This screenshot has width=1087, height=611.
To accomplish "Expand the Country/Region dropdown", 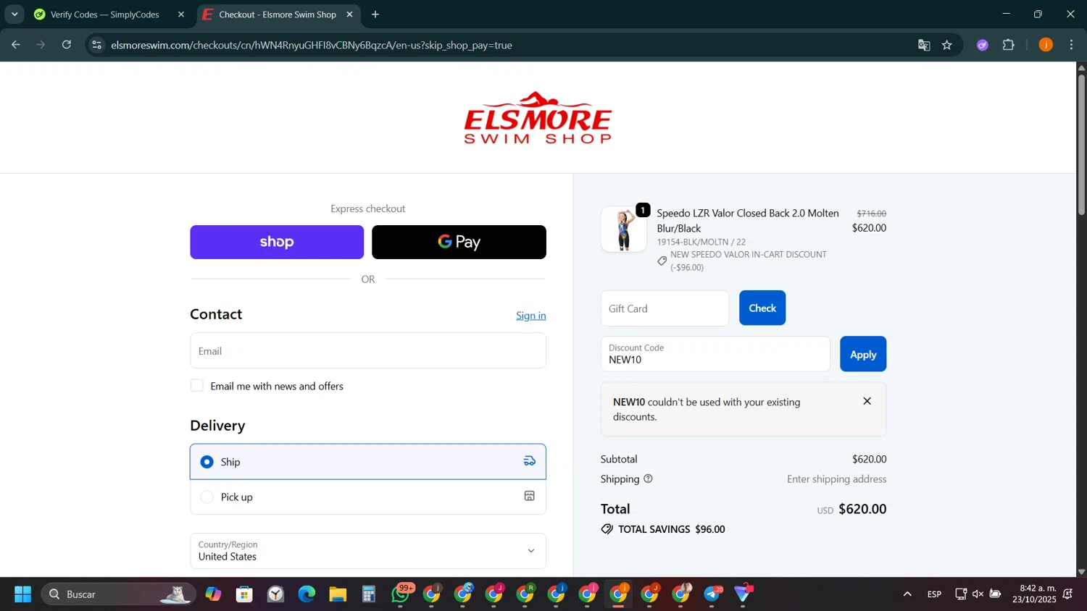I will (368, 551).
